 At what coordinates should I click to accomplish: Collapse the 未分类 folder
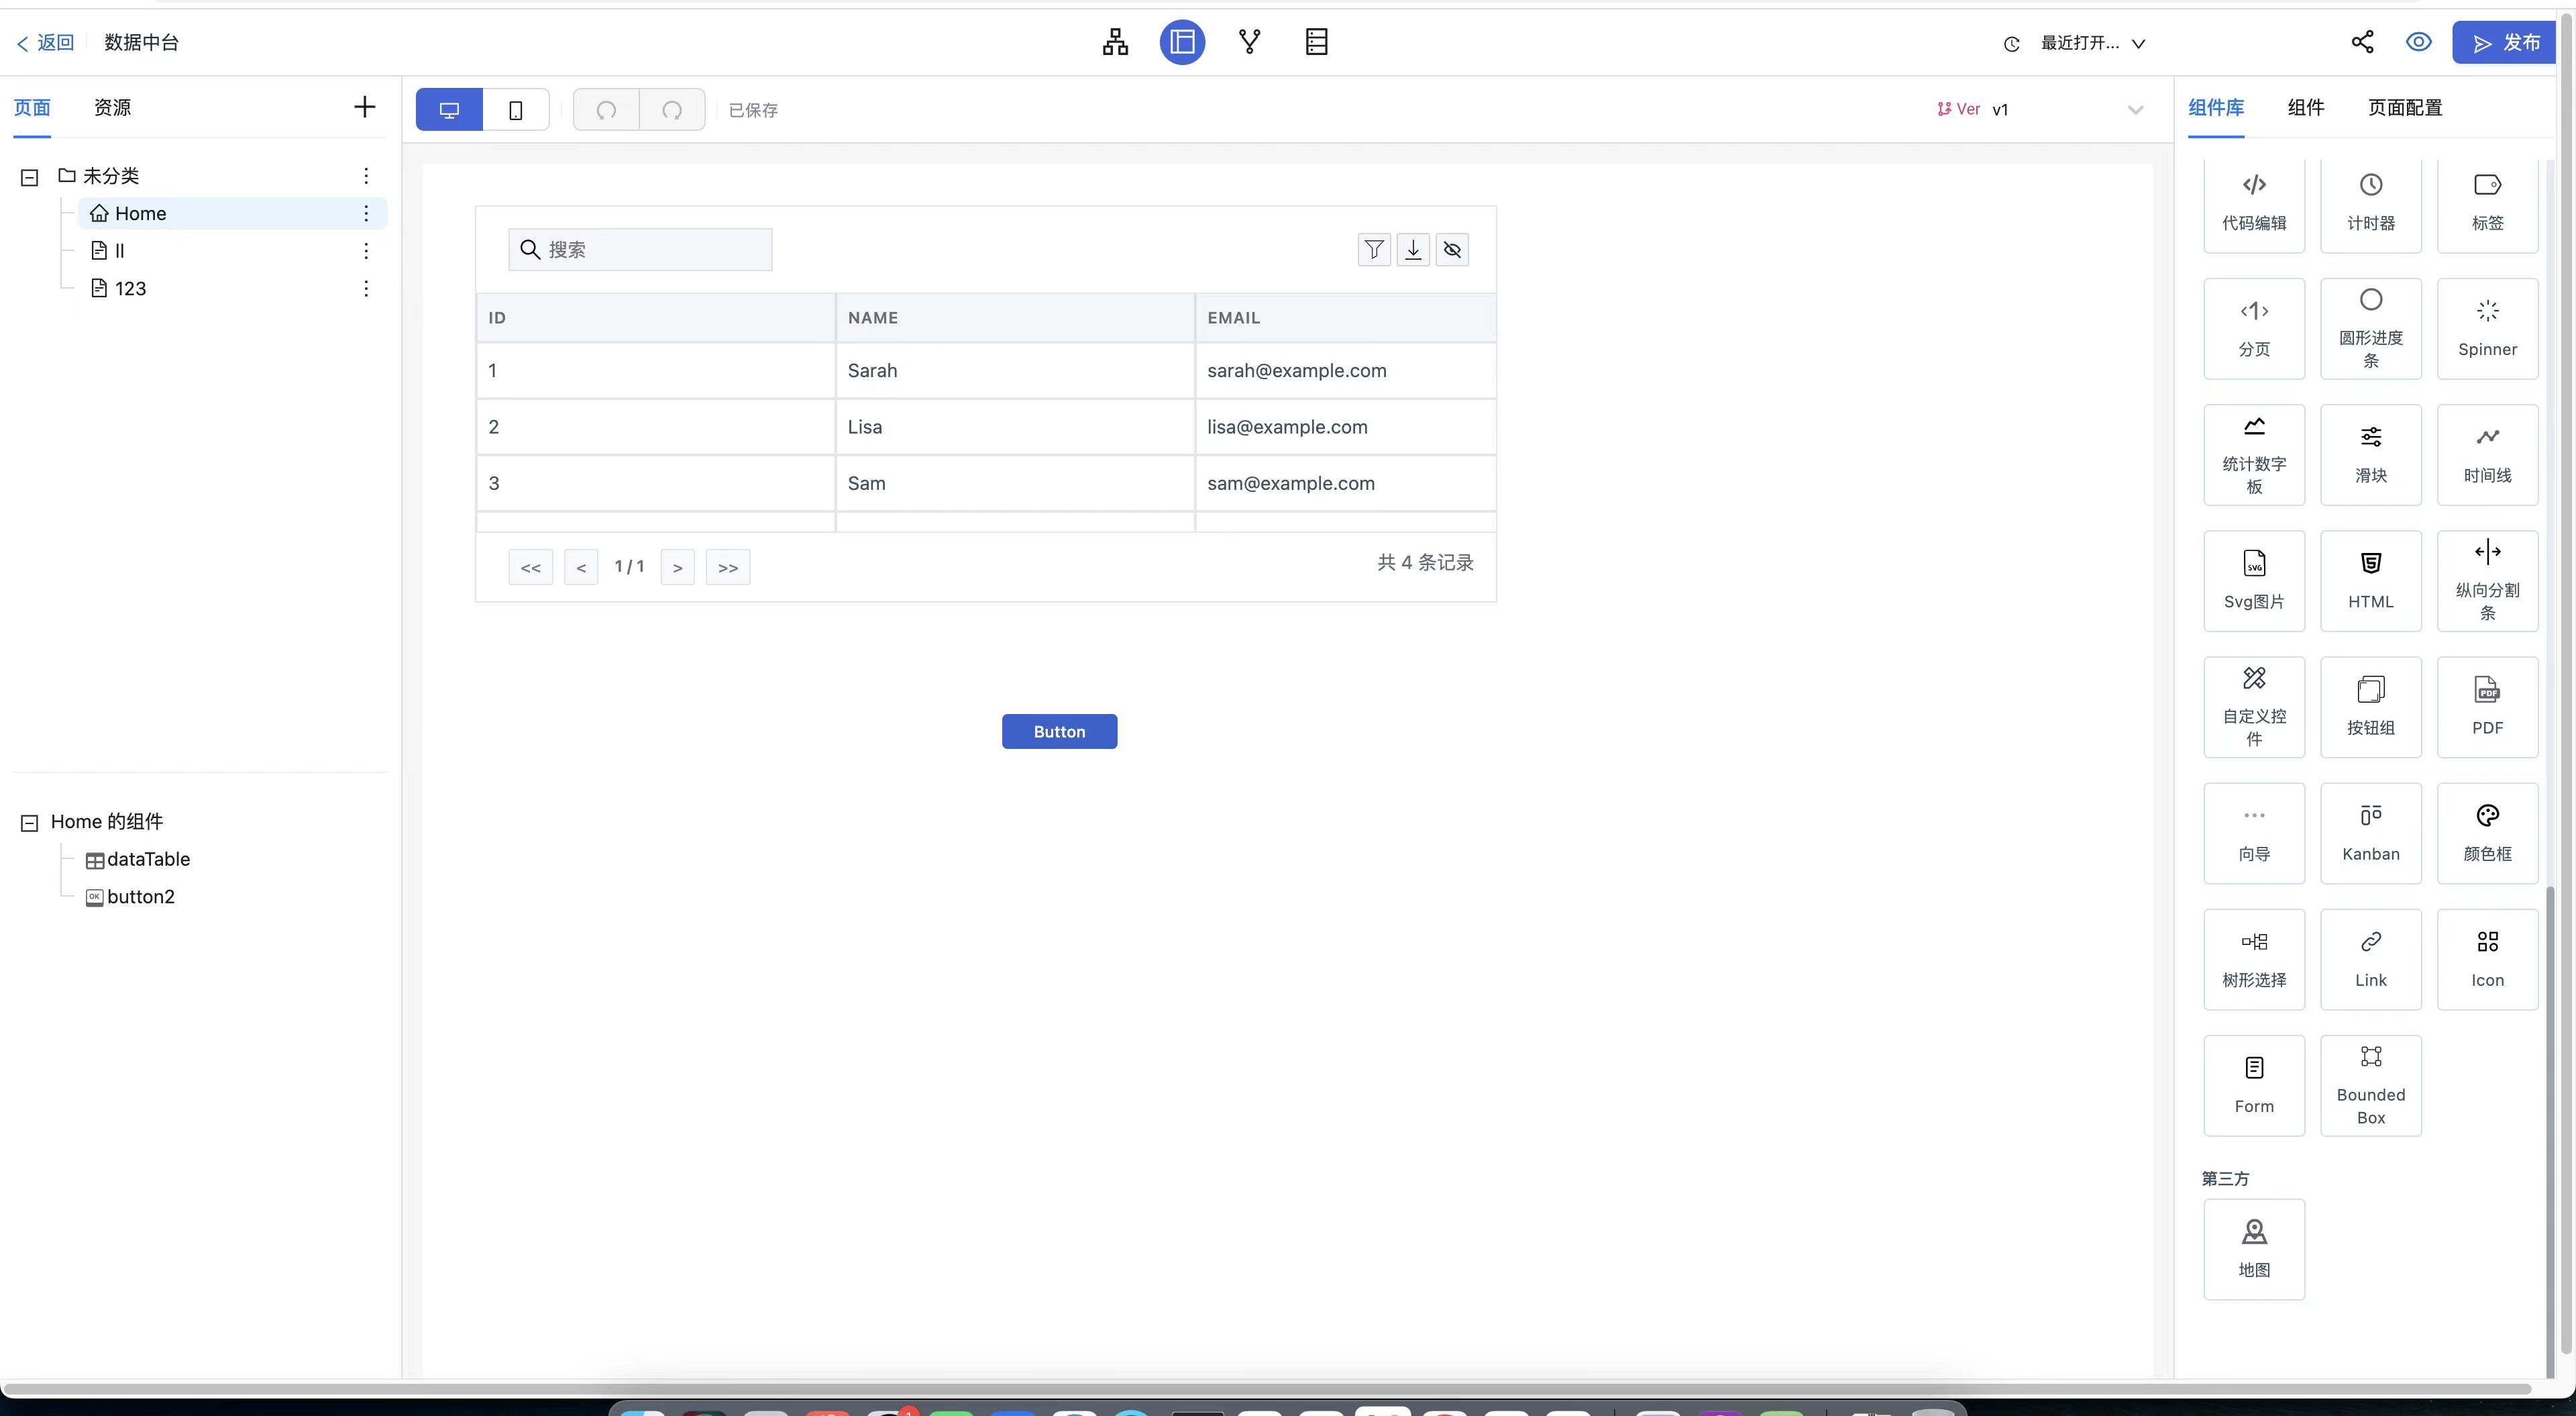click(30, 177)
